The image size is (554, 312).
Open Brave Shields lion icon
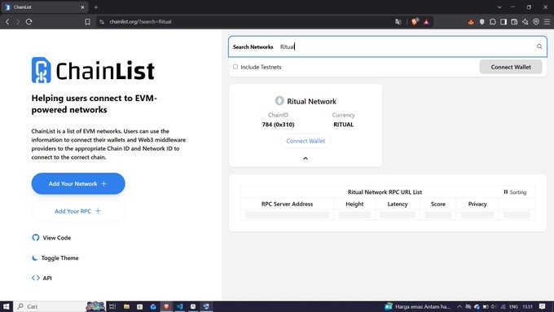[415, 21]
